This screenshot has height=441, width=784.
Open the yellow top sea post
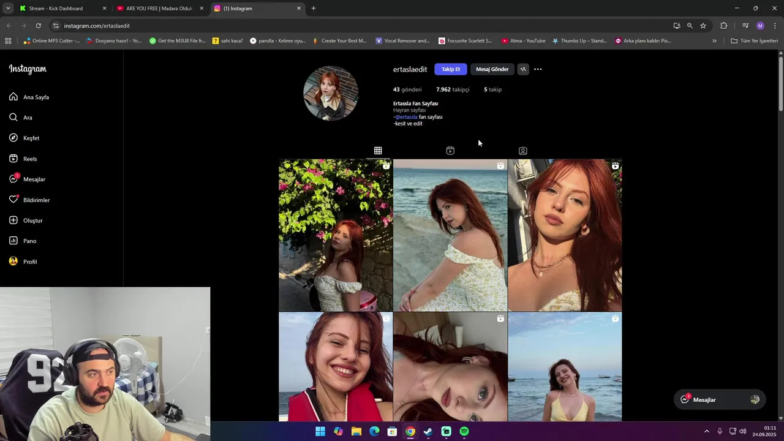[565, 367]
